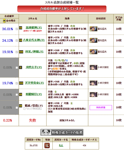Open the 四至ノ神域LV1 skill link
The height and width of the screenshot is (150, 124).
(34, 52)
